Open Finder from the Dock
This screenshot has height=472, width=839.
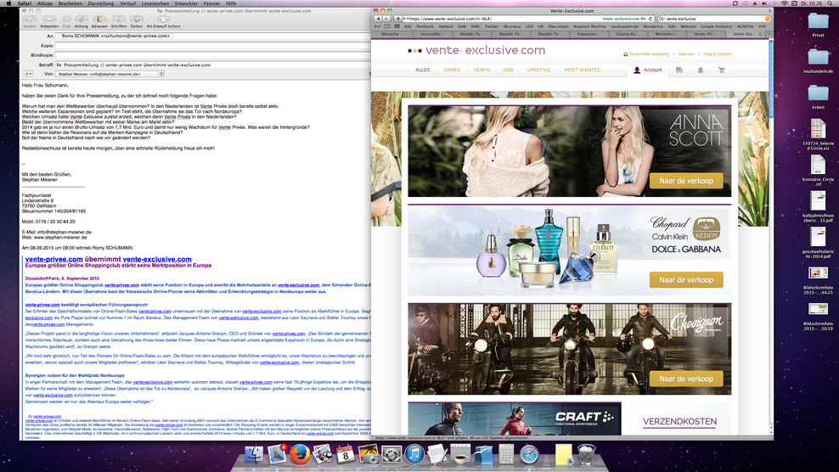click(x=254, y=454)
